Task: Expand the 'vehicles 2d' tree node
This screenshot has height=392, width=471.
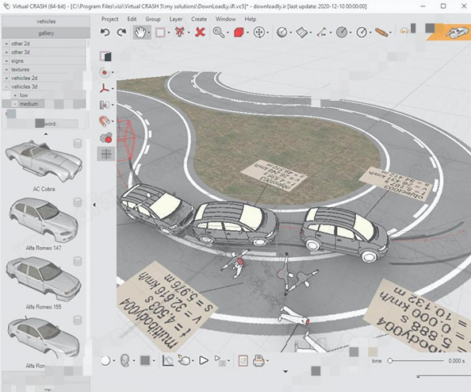Action: (6, 78)
